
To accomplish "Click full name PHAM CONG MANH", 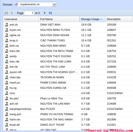I will point(53,83).
